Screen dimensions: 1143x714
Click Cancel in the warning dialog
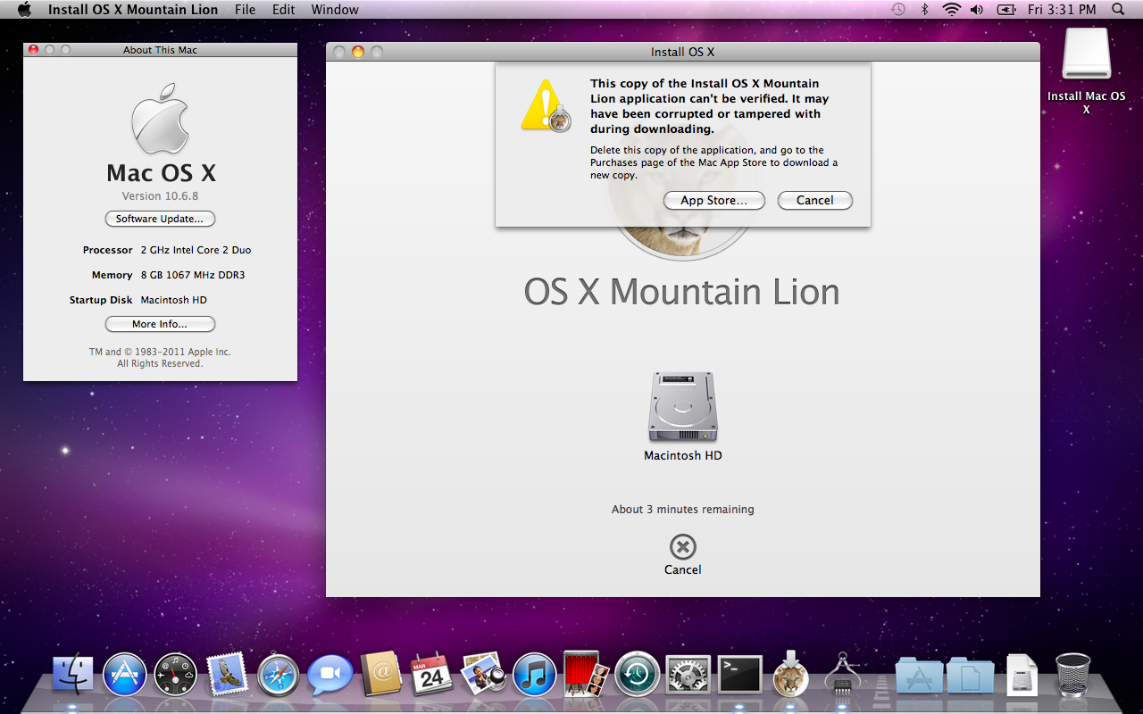coord(815,201)
